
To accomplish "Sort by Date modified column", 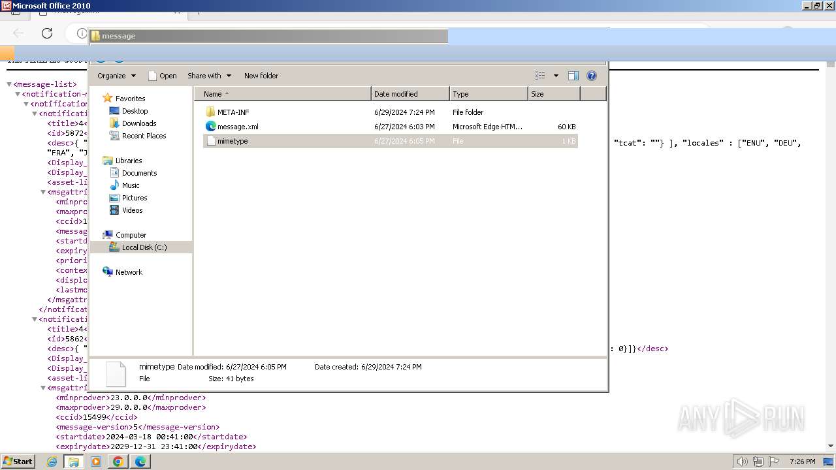I will [410, 94].
